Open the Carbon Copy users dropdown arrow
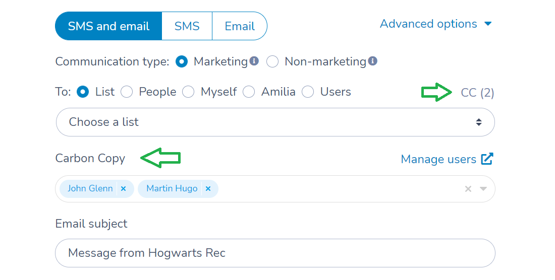Screen dimensions: 555x280 pyautogui.click(x=483, y=189)
